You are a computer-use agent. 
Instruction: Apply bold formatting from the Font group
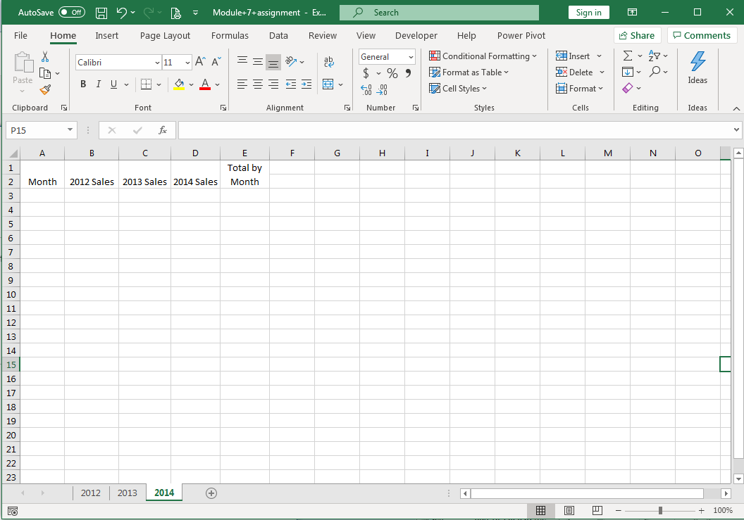83,84
